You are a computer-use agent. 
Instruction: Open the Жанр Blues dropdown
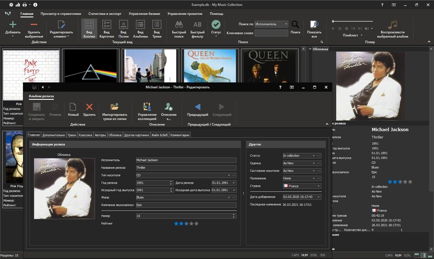click(228, 197)
